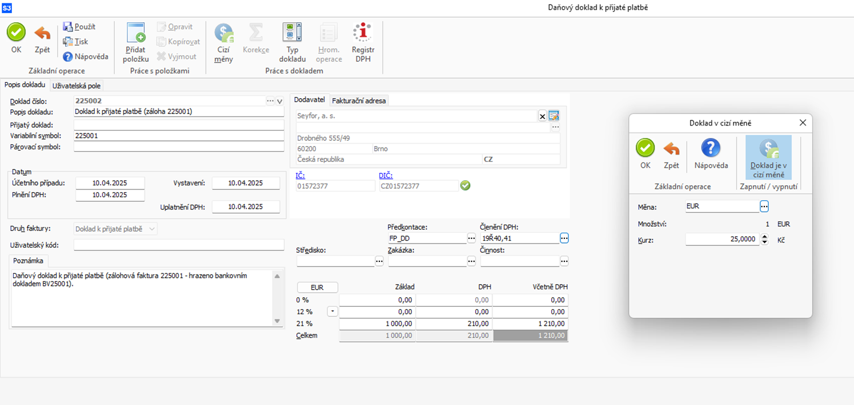854x405 pixels.
Task: Click the green DIČ verification checkmark
Action: (x=466, y=185)
